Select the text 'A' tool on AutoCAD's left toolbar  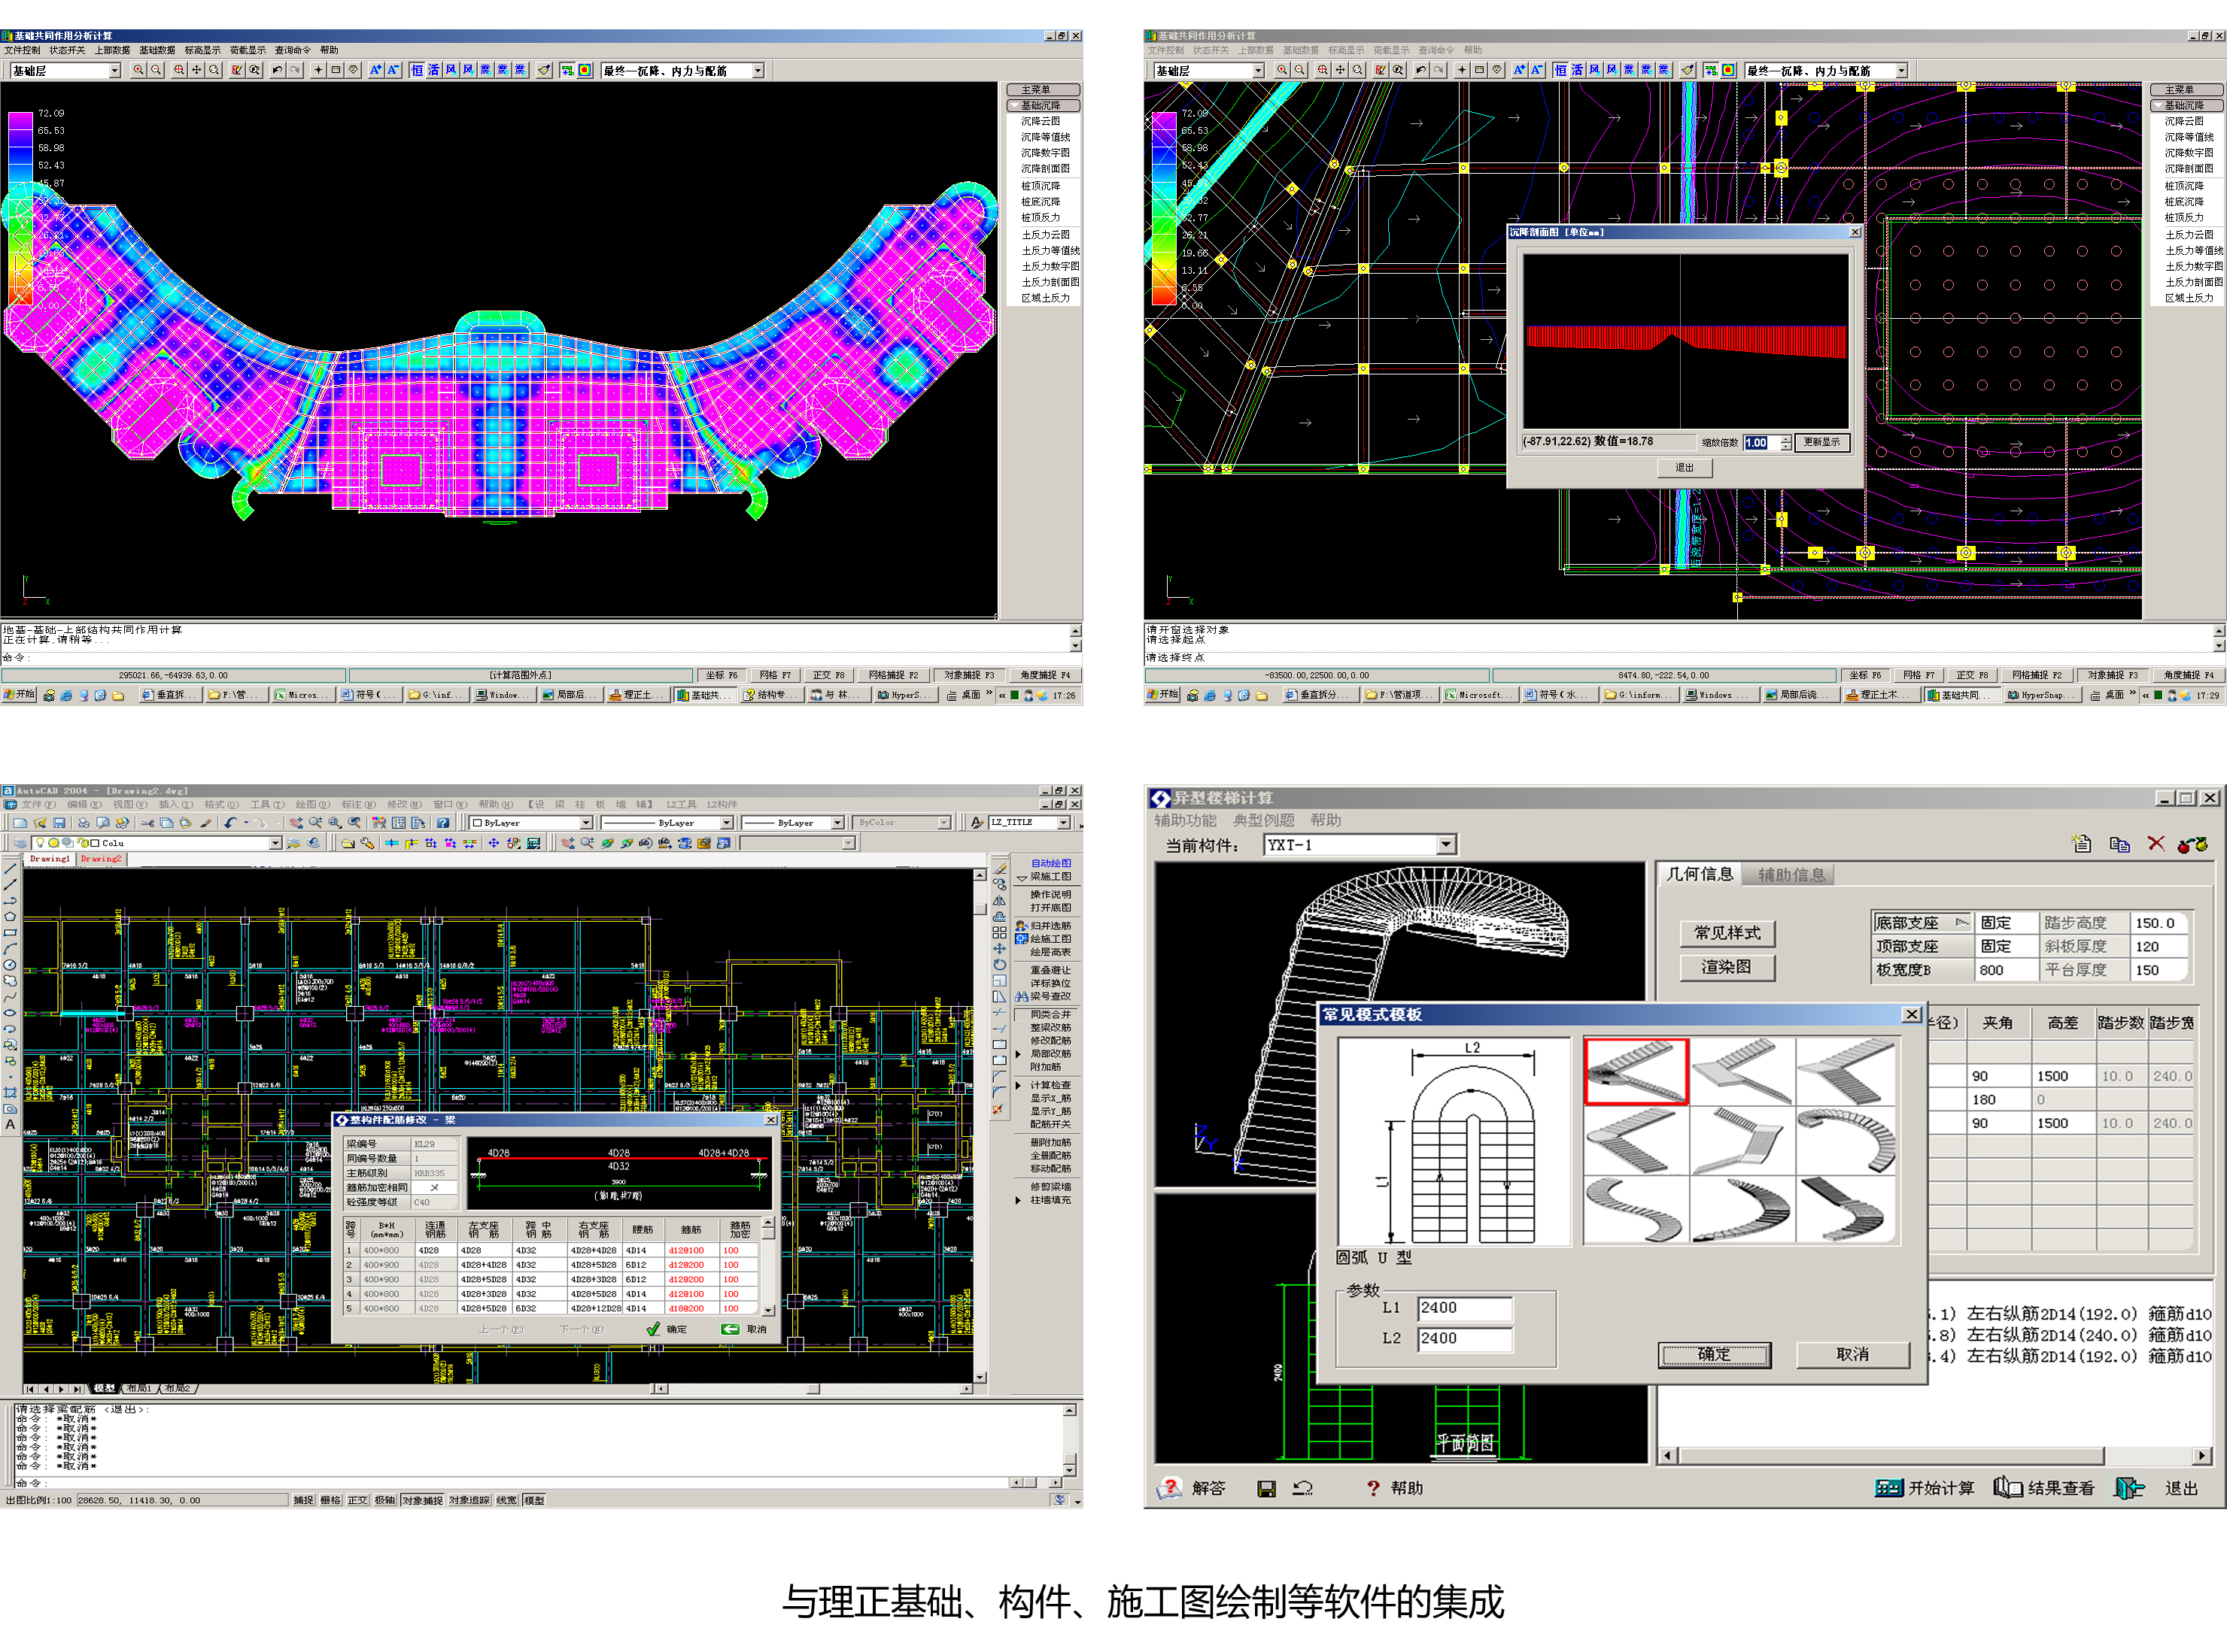point(10,1125)
